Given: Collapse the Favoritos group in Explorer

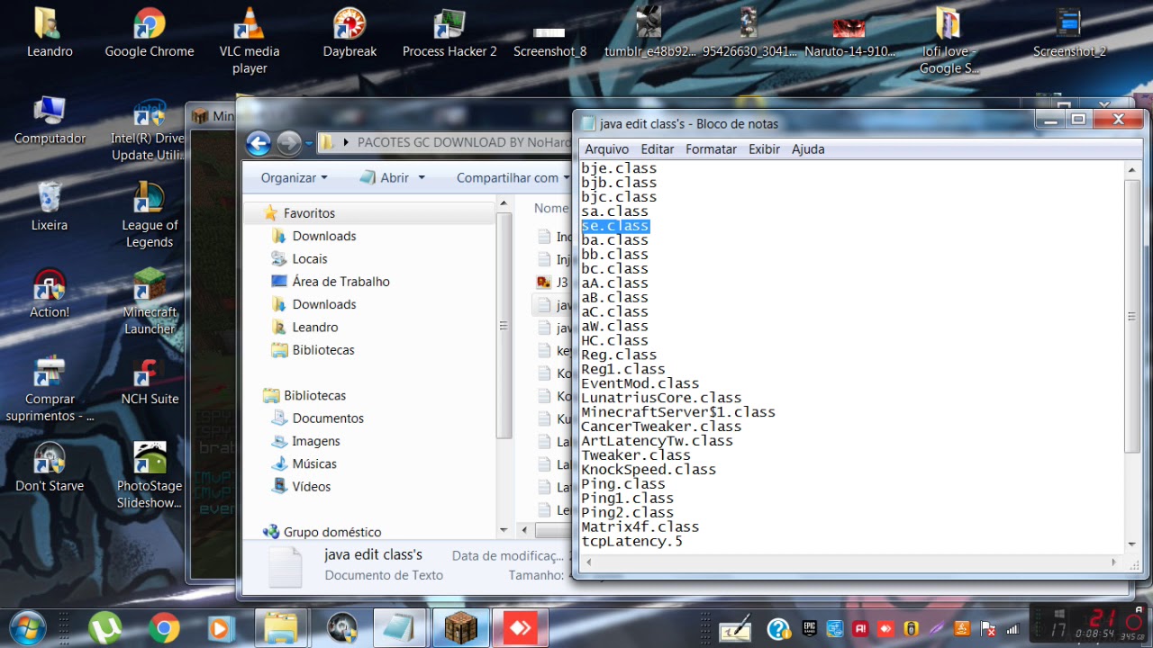Looking at the screenshot, I should pyautogui.click(x=309, y=213).
